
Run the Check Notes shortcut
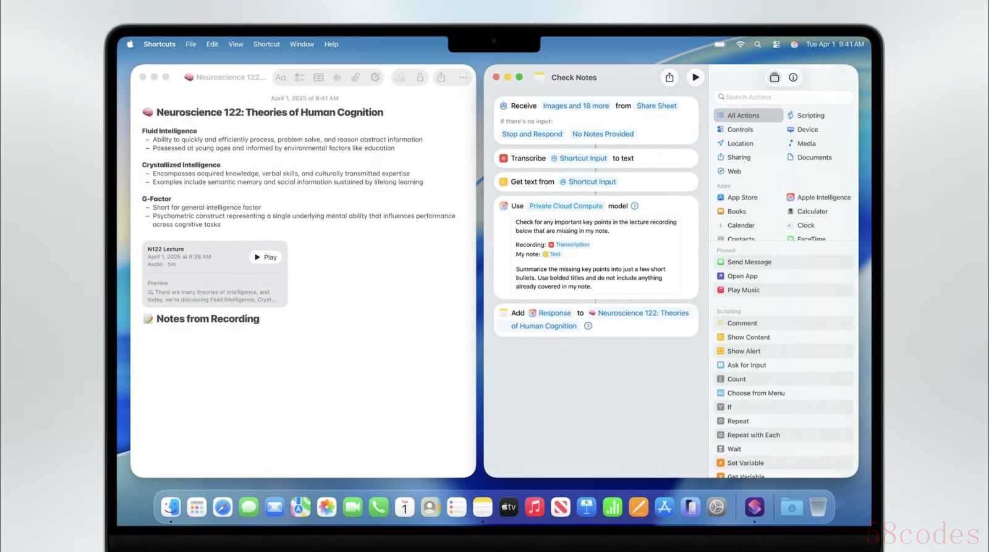point(695,77)
